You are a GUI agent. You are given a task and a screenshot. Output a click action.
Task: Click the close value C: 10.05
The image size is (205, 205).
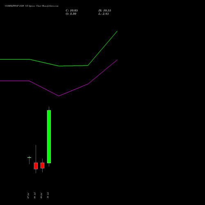click(x=72, y=11)
